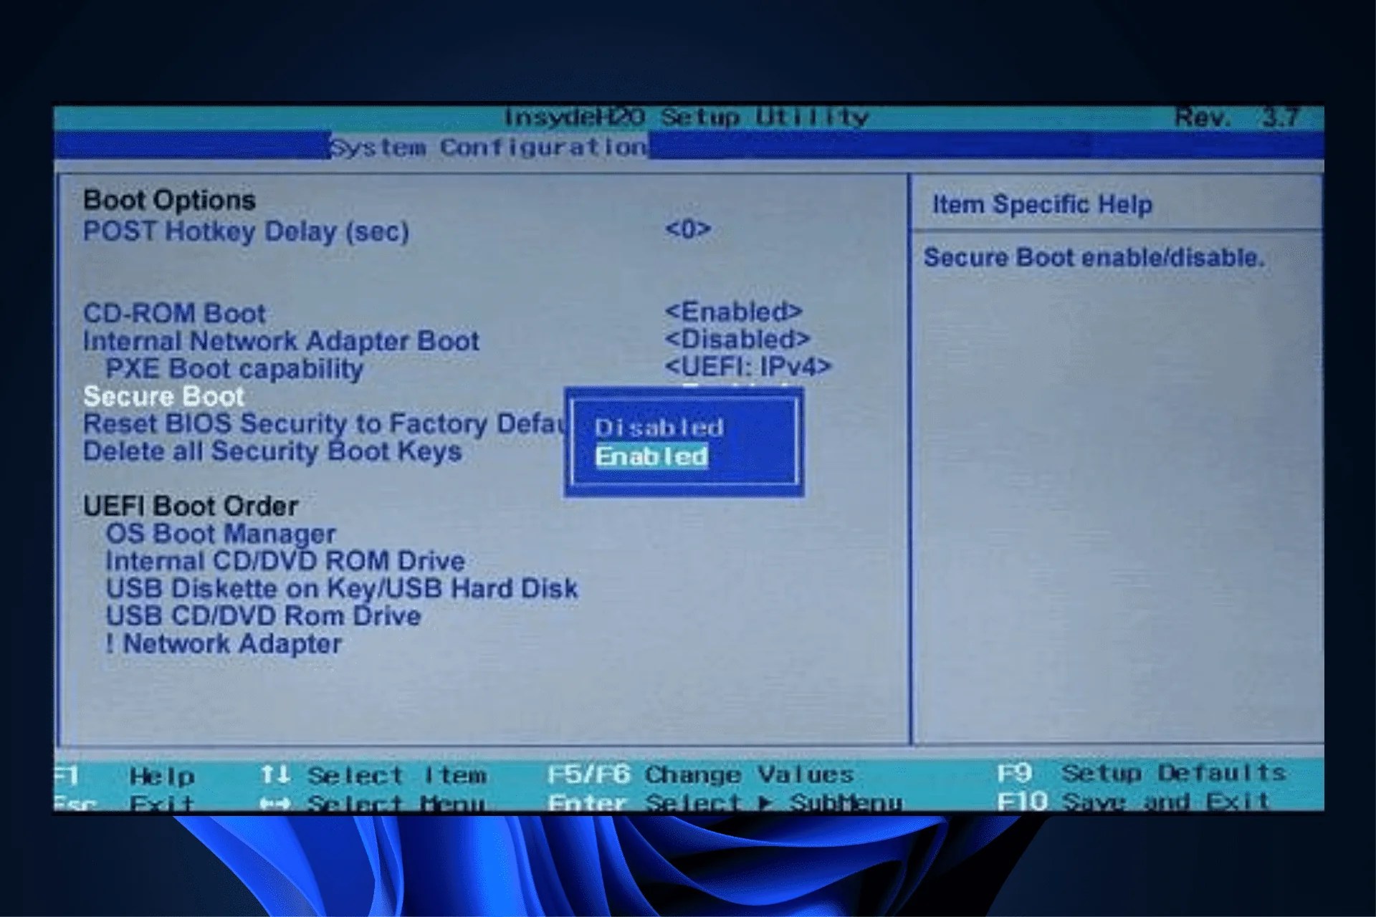Click the Secure Boot setting
The image size is (1376, 917).
coord(163,396)
